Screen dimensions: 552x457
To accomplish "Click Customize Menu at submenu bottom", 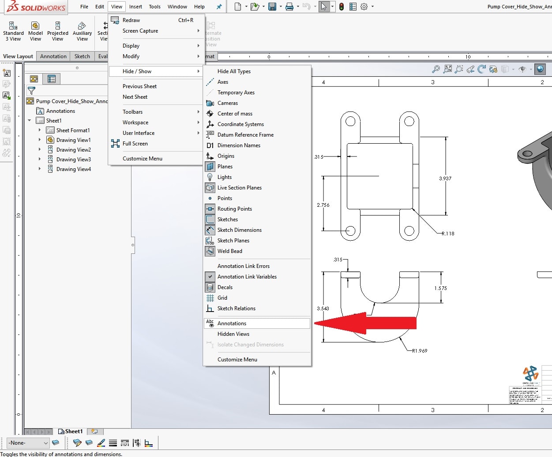I will point(237,359).
